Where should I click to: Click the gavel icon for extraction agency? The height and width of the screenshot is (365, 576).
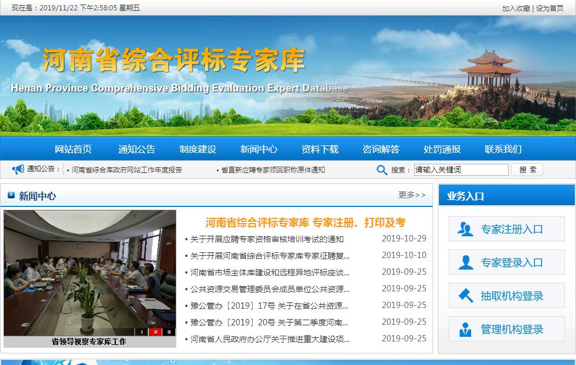tap(465, 296)
